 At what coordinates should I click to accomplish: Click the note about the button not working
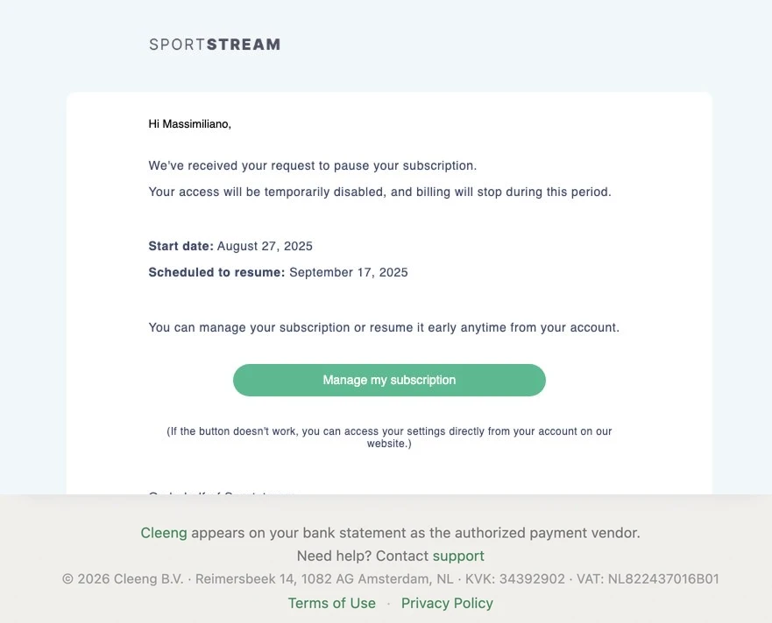click(389, 437)
